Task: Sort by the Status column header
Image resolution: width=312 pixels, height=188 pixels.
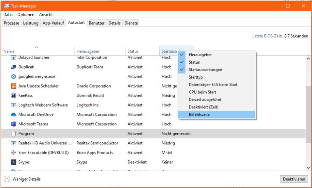Action: tap(142, 50)
